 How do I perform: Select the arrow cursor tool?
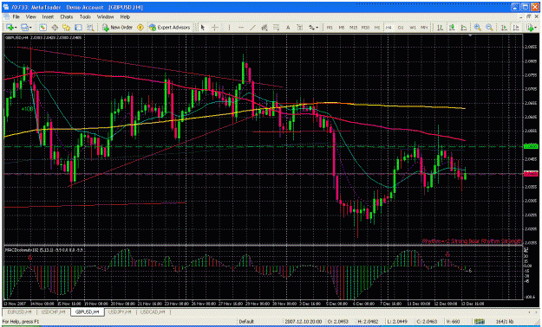click(203, 28)
